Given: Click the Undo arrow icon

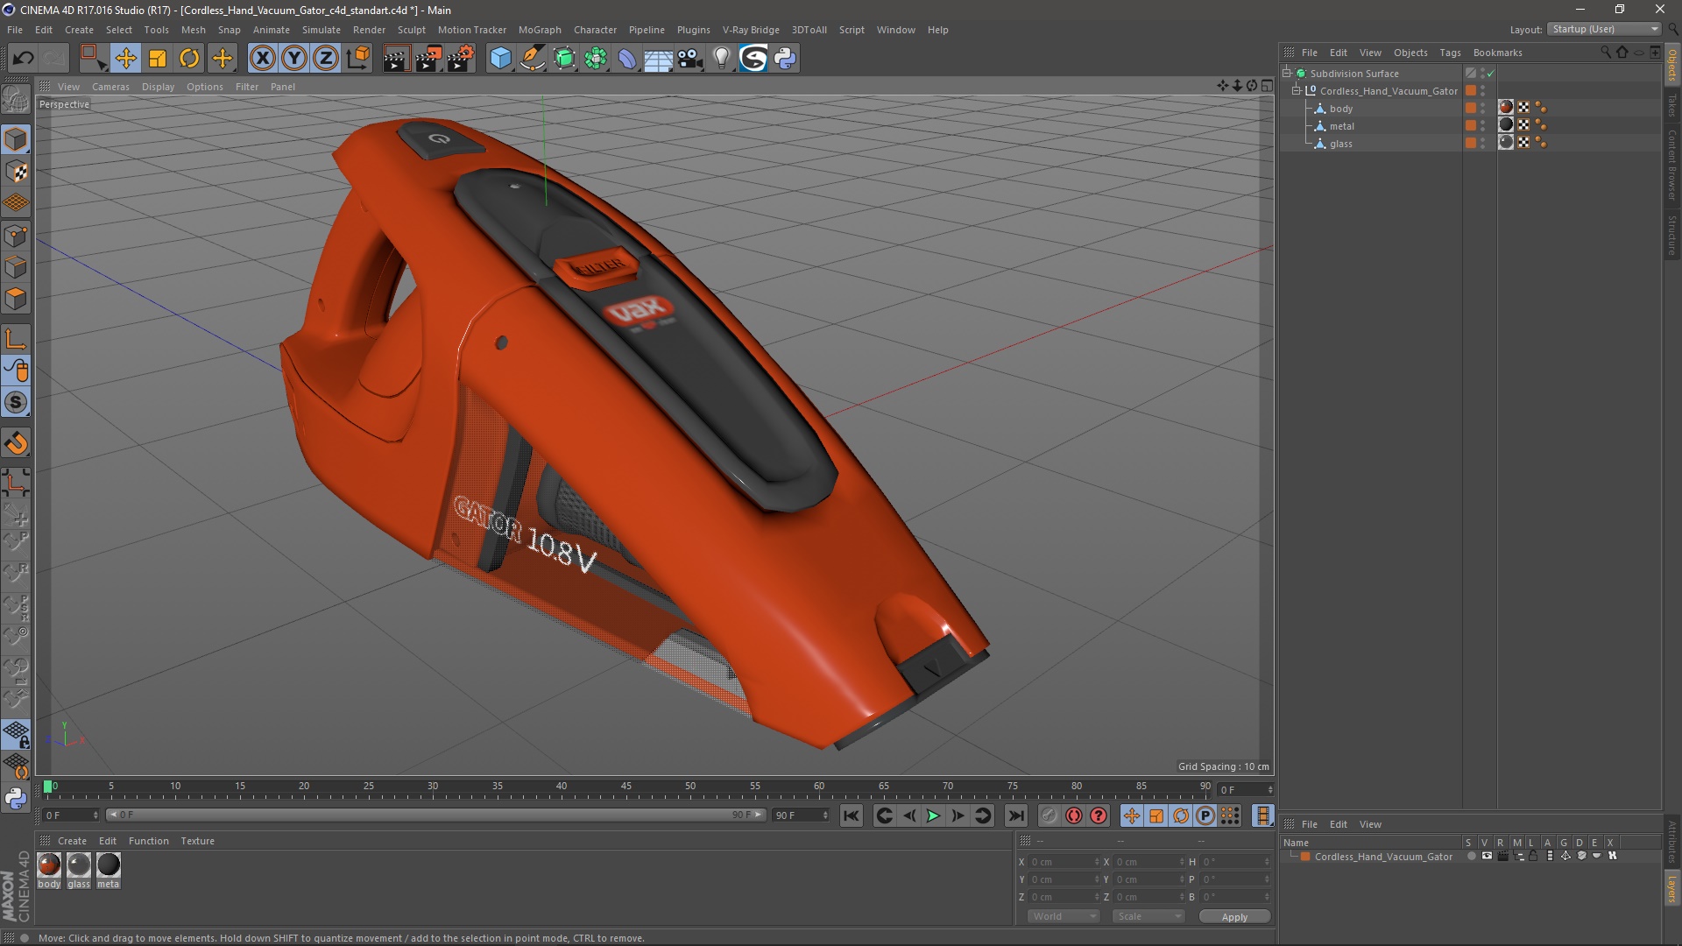Looking at the screenshot, I should point(23,59).
